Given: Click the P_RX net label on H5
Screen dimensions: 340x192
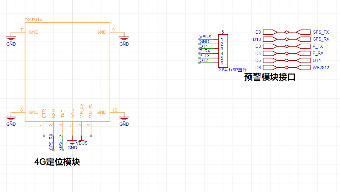Looking at the screenshot, I should click(x=205, y=51).
